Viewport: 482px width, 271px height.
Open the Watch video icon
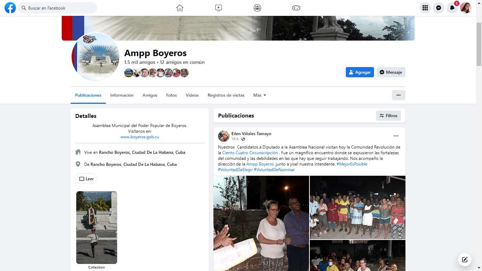pos(218,8)
